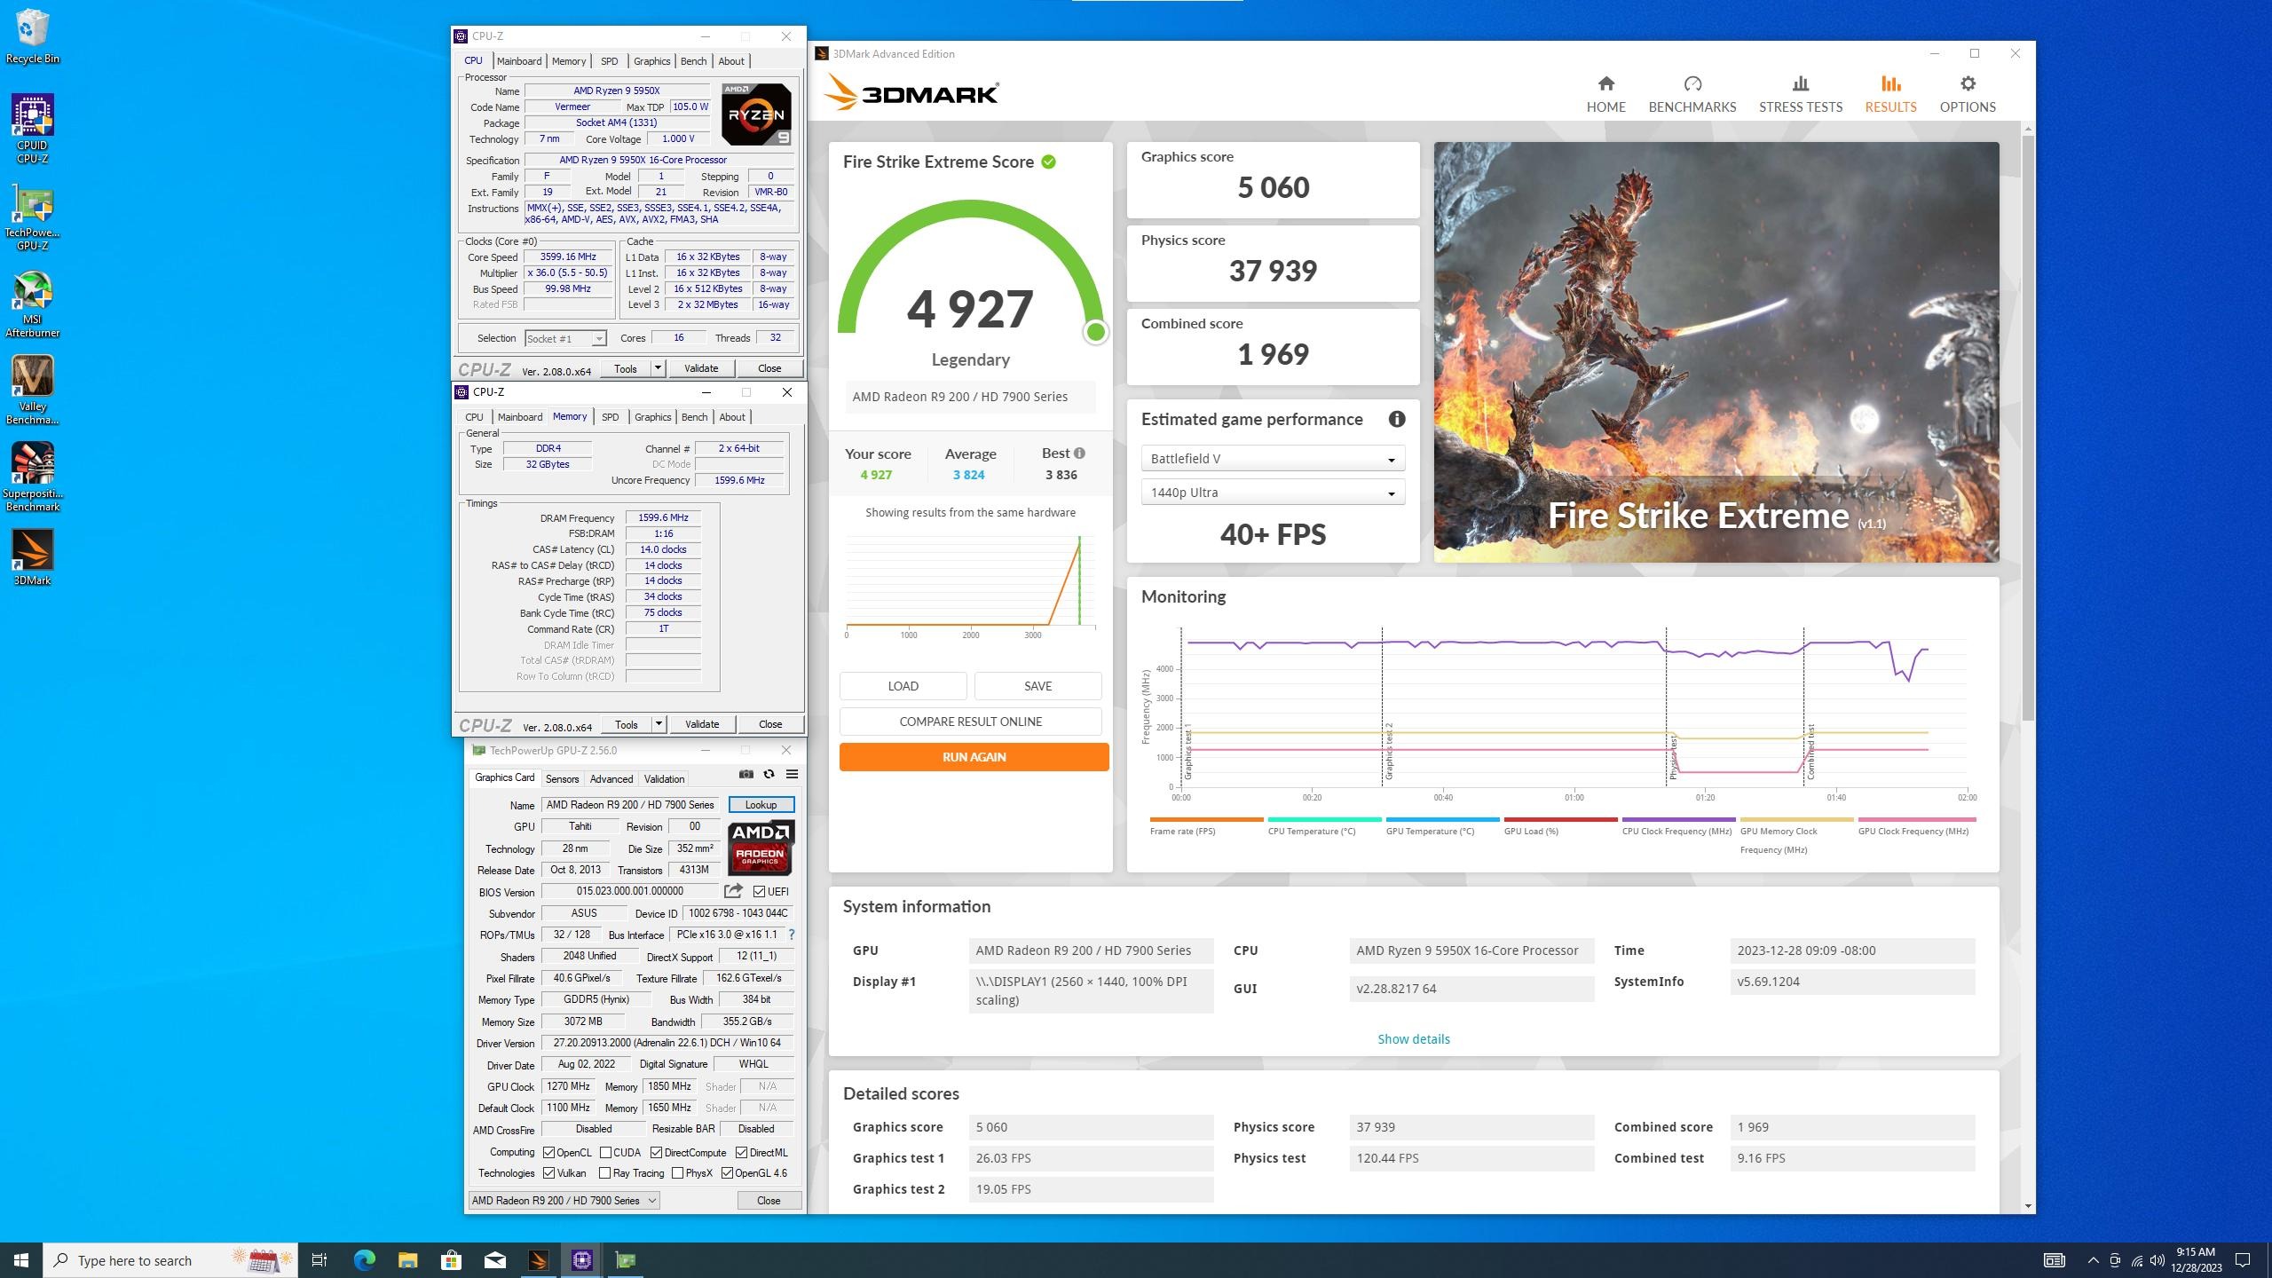Open Bench tab in upper CPU-Z window
Viewport: 2272px width, 1278px height.
coord(693,61)
